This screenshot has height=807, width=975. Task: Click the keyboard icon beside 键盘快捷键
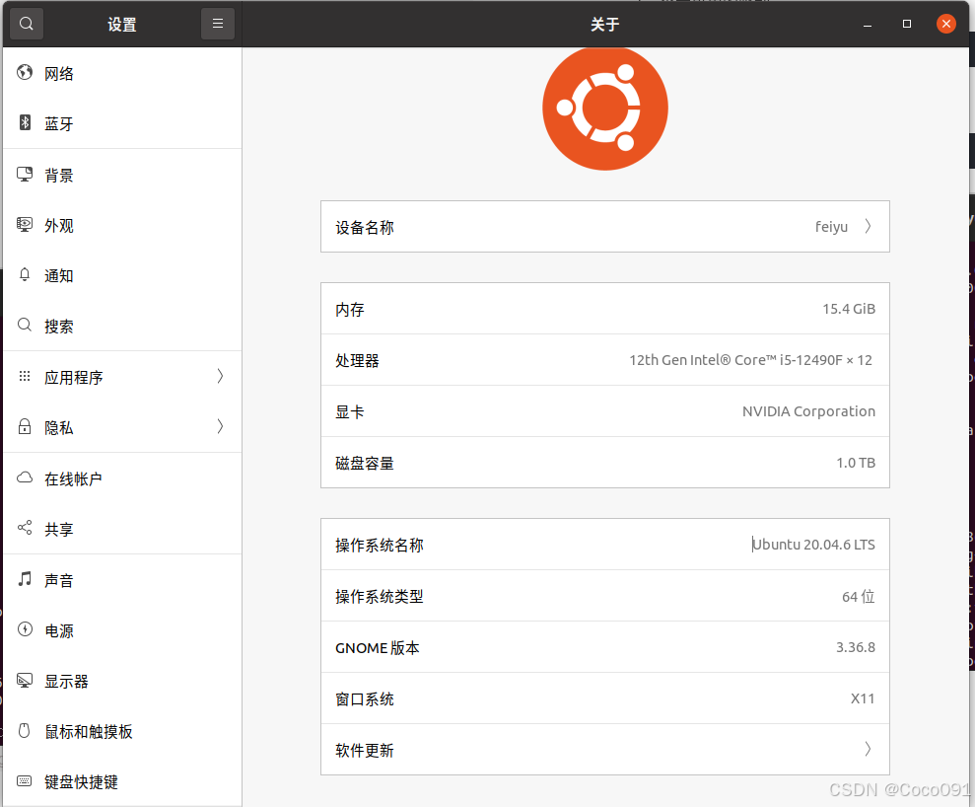point(25,781)
